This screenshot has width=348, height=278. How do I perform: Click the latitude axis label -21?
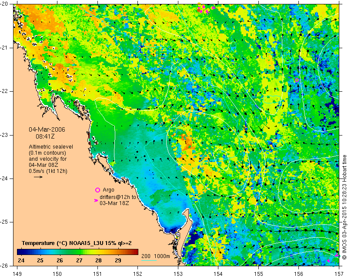4,48
